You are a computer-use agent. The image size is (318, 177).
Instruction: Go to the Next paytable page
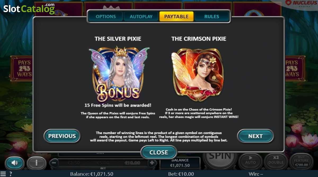[x=255, y=136]
